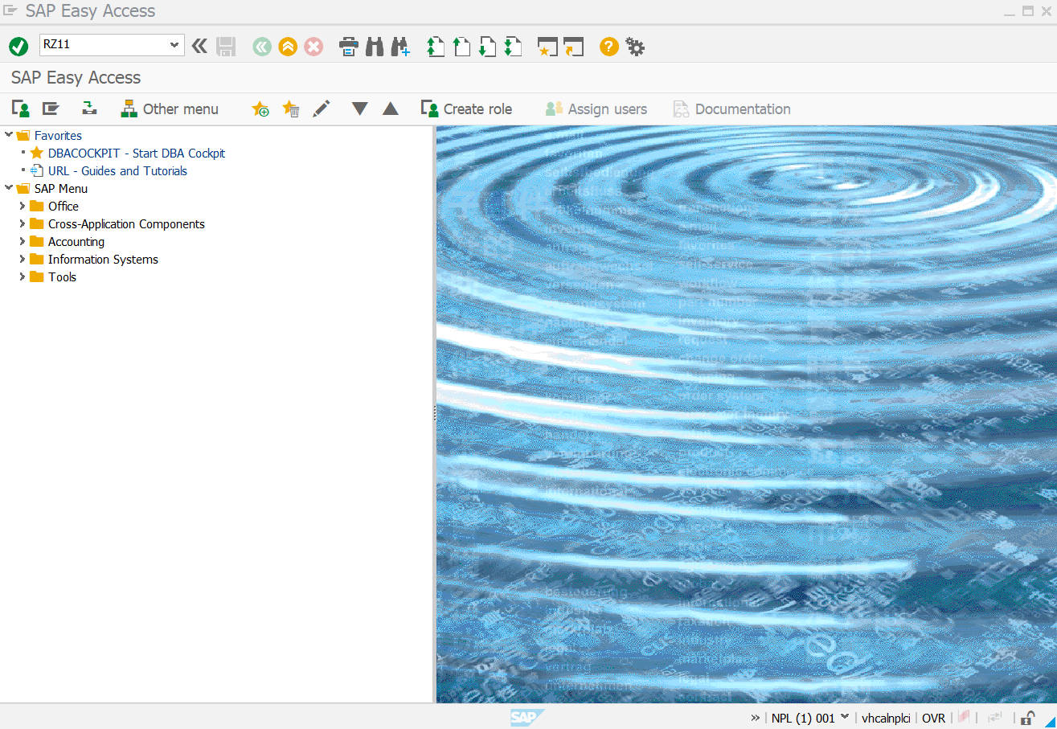The image size is (1057, 729).
Task: Open Help question mark icon
Action: 609,47
